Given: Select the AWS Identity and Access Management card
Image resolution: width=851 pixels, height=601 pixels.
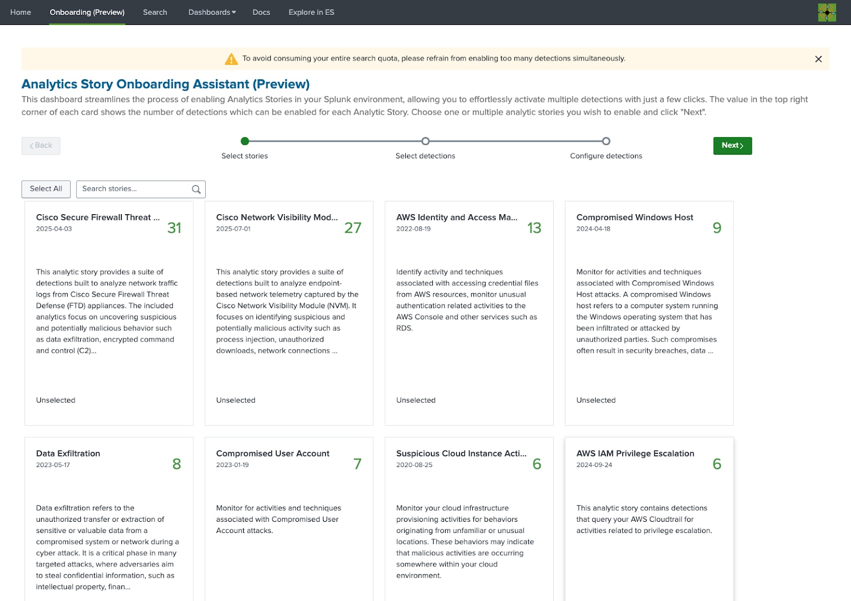Looking at the screenshot, I should point(469,313).
